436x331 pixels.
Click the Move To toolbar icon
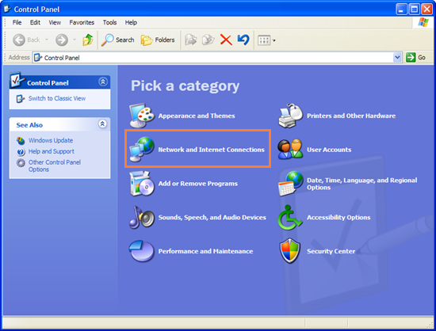click(191, 40)
